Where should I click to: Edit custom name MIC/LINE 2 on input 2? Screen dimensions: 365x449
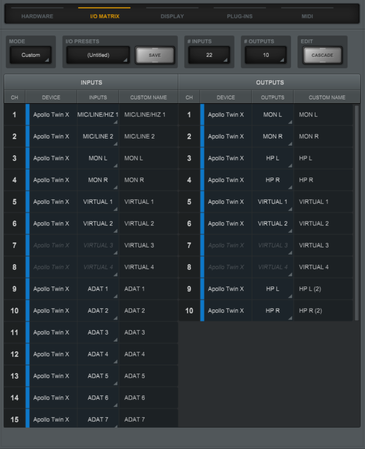(149, 136)
